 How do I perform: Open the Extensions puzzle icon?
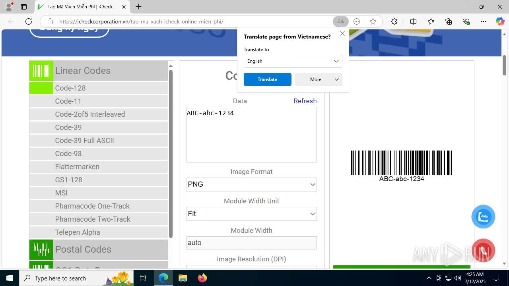[x=394, y=21]
